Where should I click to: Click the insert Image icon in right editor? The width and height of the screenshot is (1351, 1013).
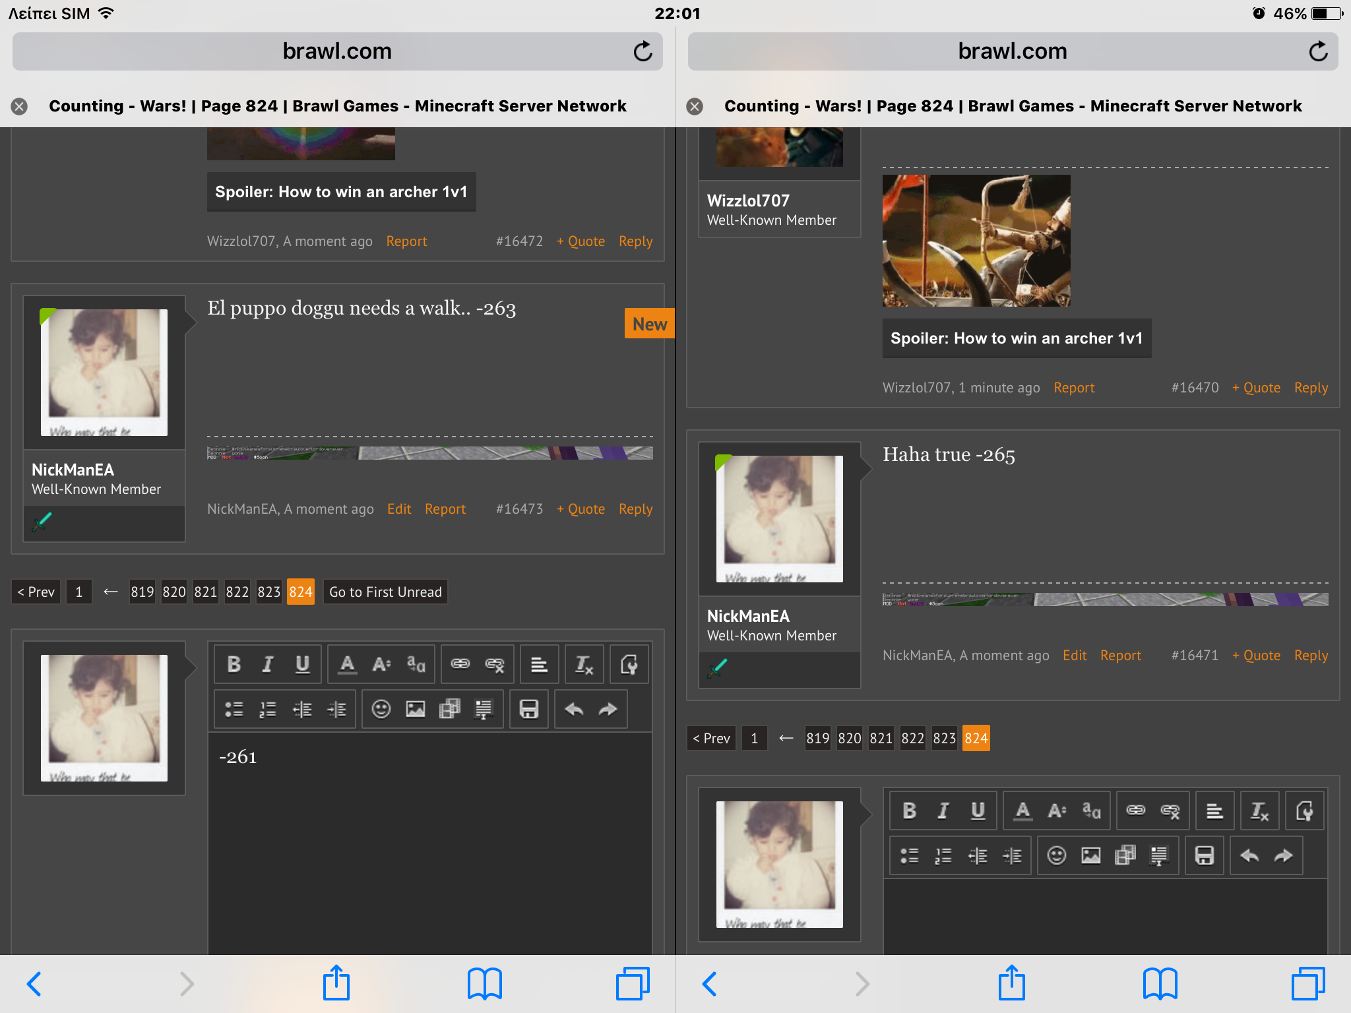click(x=1091, y=855)
